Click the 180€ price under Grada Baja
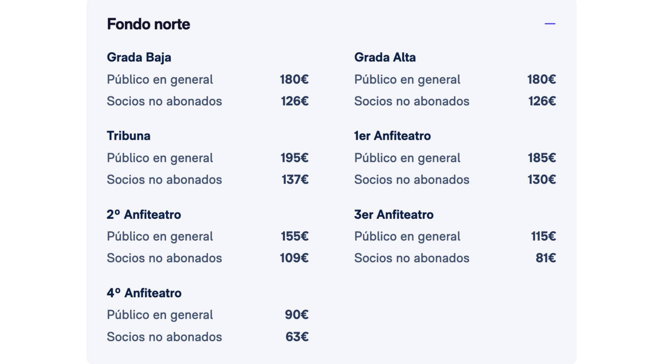Screen dimensions: 648x364 point(294,79)
